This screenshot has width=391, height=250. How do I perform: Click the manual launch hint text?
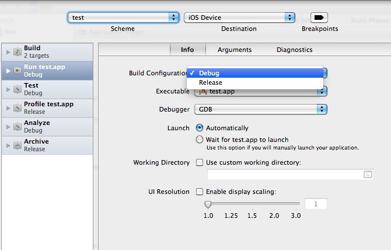[282, 148]
